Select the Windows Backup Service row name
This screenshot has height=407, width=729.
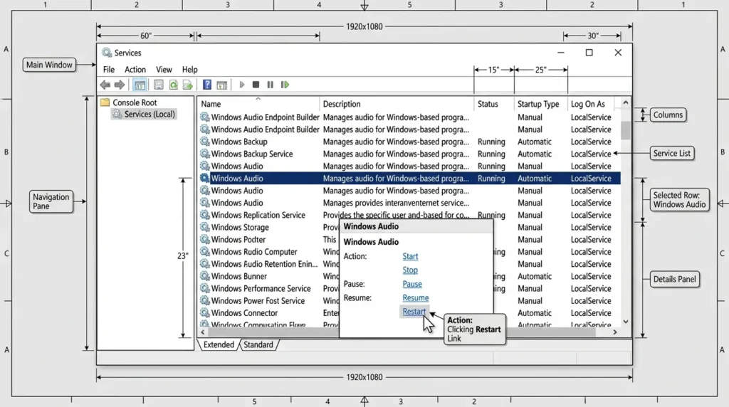(x=252, y=154)
